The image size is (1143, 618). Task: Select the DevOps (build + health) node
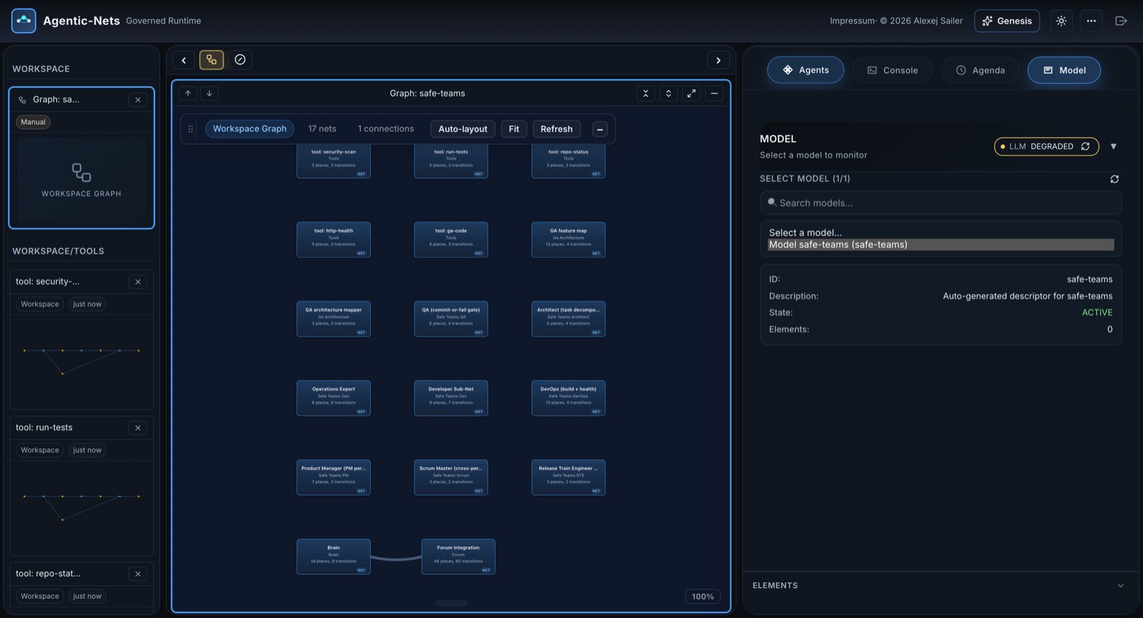coord(568,398)
